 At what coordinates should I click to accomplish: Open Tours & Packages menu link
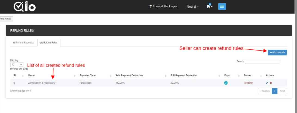pos(163,6)
